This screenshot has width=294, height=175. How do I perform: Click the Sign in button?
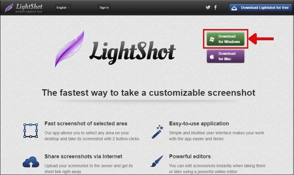(104, 8)
